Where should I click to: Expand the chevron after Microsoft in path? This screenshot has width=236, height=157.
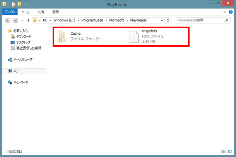click(x=127, y=20)
